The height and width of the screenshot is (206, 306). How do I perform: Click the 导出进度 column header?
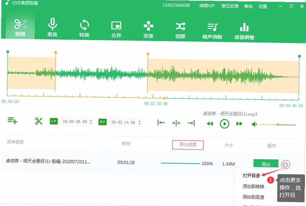(x=188, y=145)
